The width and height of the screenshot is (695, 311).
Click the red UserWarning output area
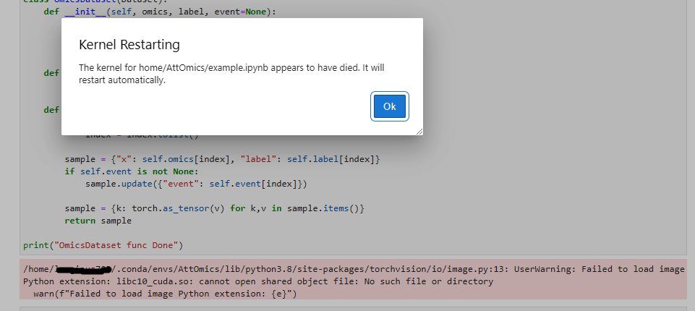[353, 279]
